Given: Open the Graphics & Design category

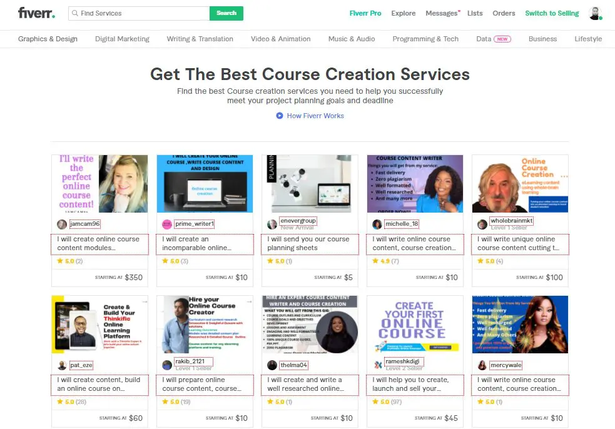Looking at the screenshot, I should (x=48, y=39).
